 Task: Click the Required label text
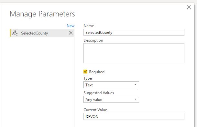pos(97,72)
